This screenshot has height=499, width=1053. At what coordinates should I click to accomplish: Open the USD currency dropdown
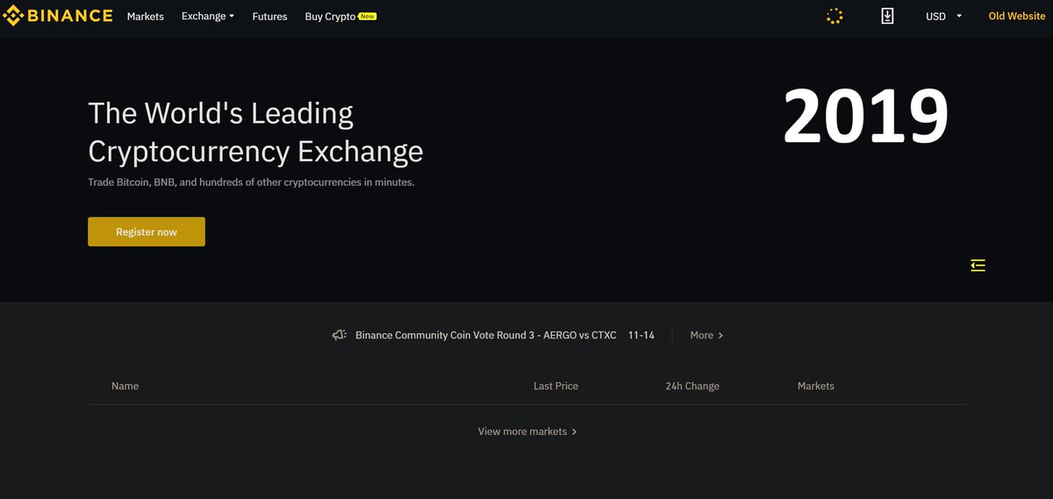[944, 17]
